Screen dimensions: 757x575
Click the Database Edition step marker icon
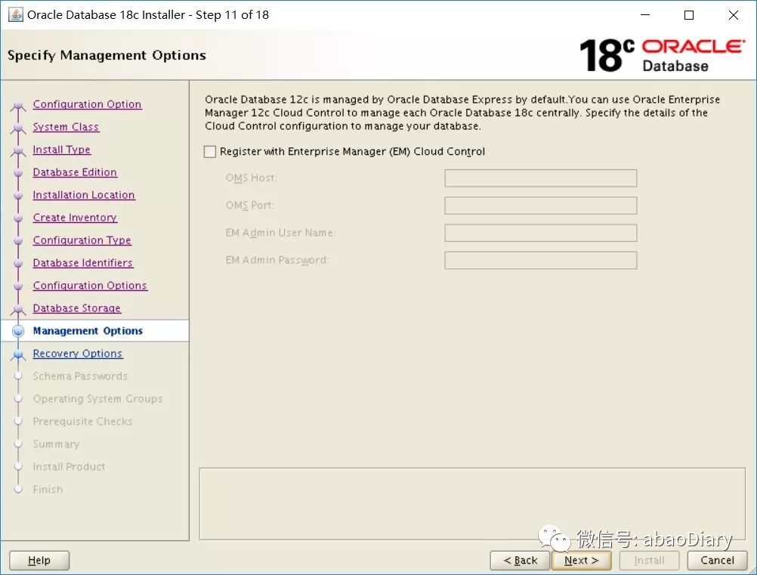(x=18, y=173)
